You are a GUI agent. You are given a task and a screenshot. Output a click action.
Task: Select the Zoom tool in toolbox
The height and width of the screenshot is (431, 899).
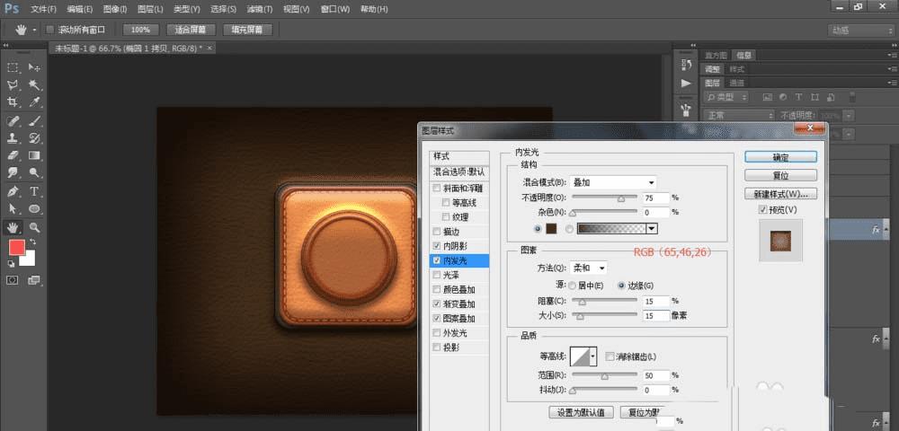(x=34, y=227)
